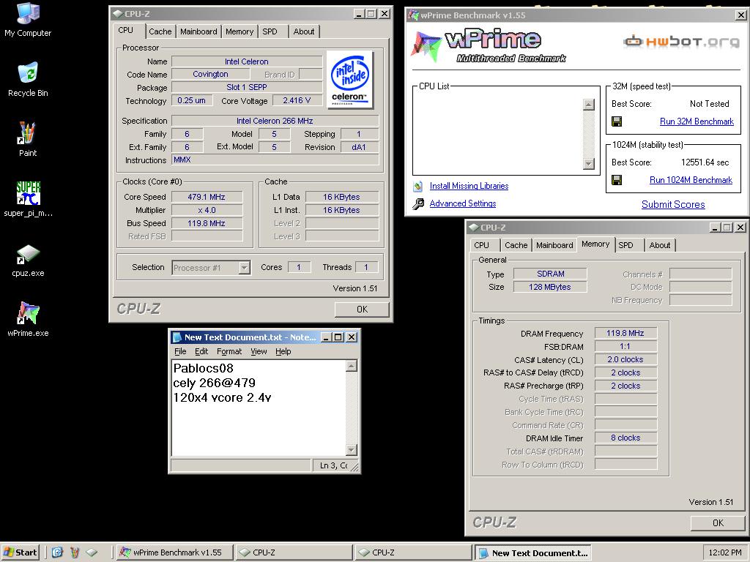Screen dimensions: 750x562
Task: Click the floppy save icon for 32M score
Action: pyautogui.click(x=617, y=121)
